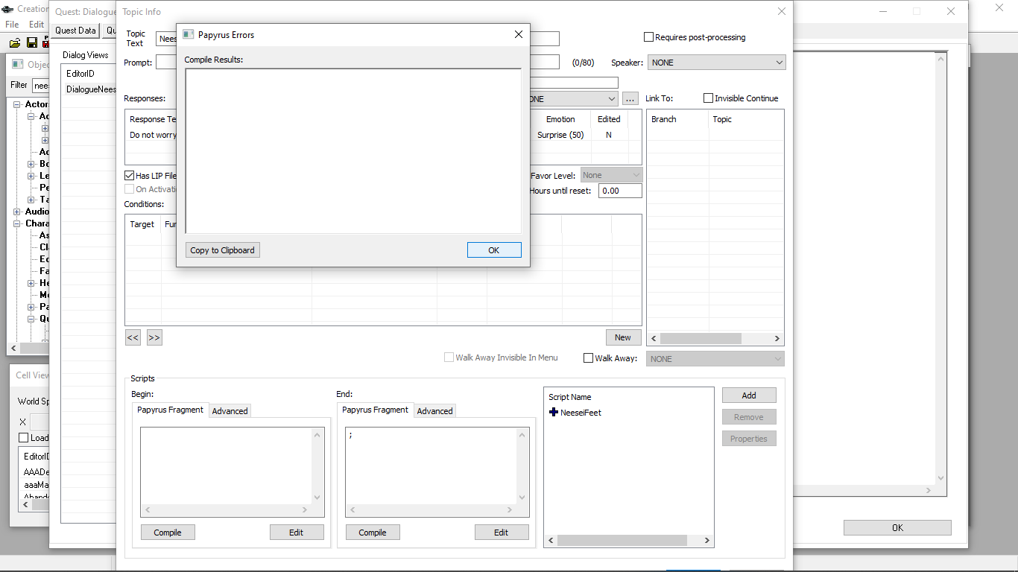Collapse the Actors tree node
This screenshot has height=572, width=1018.
point(17,104)
